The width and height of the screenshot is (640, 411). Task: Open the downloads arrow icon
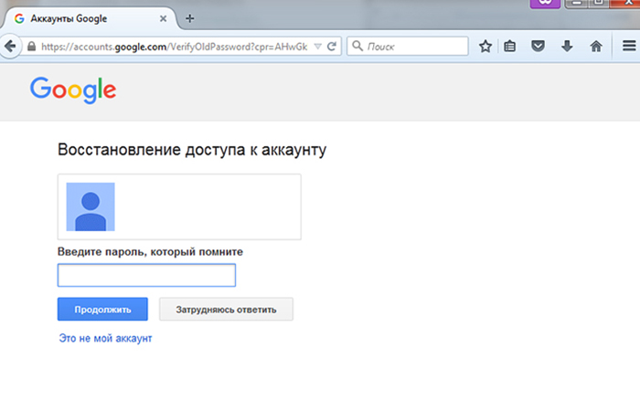tap(567, 46)
